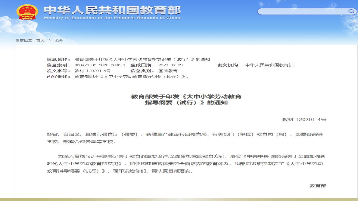Click the info name value after 信息名称

click(142, 59)
